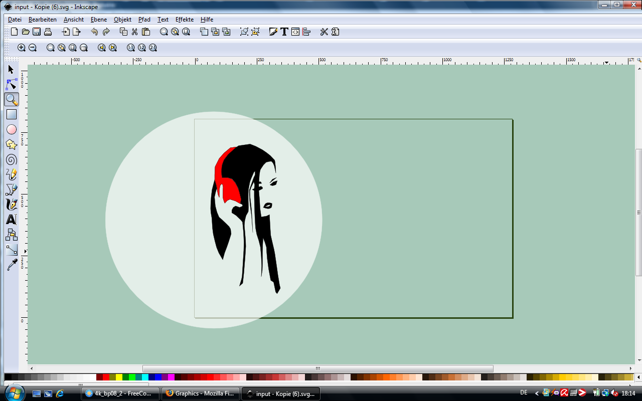
Task: Open the color palette menu arrow
Action: [637, 377]
